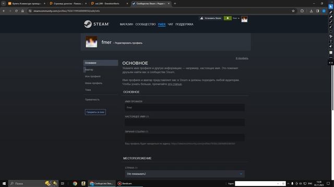Close the Сообщество Steam browser tab
Image resolution: width=334 pixels, height=187 pixels.
tap(169, 4)
